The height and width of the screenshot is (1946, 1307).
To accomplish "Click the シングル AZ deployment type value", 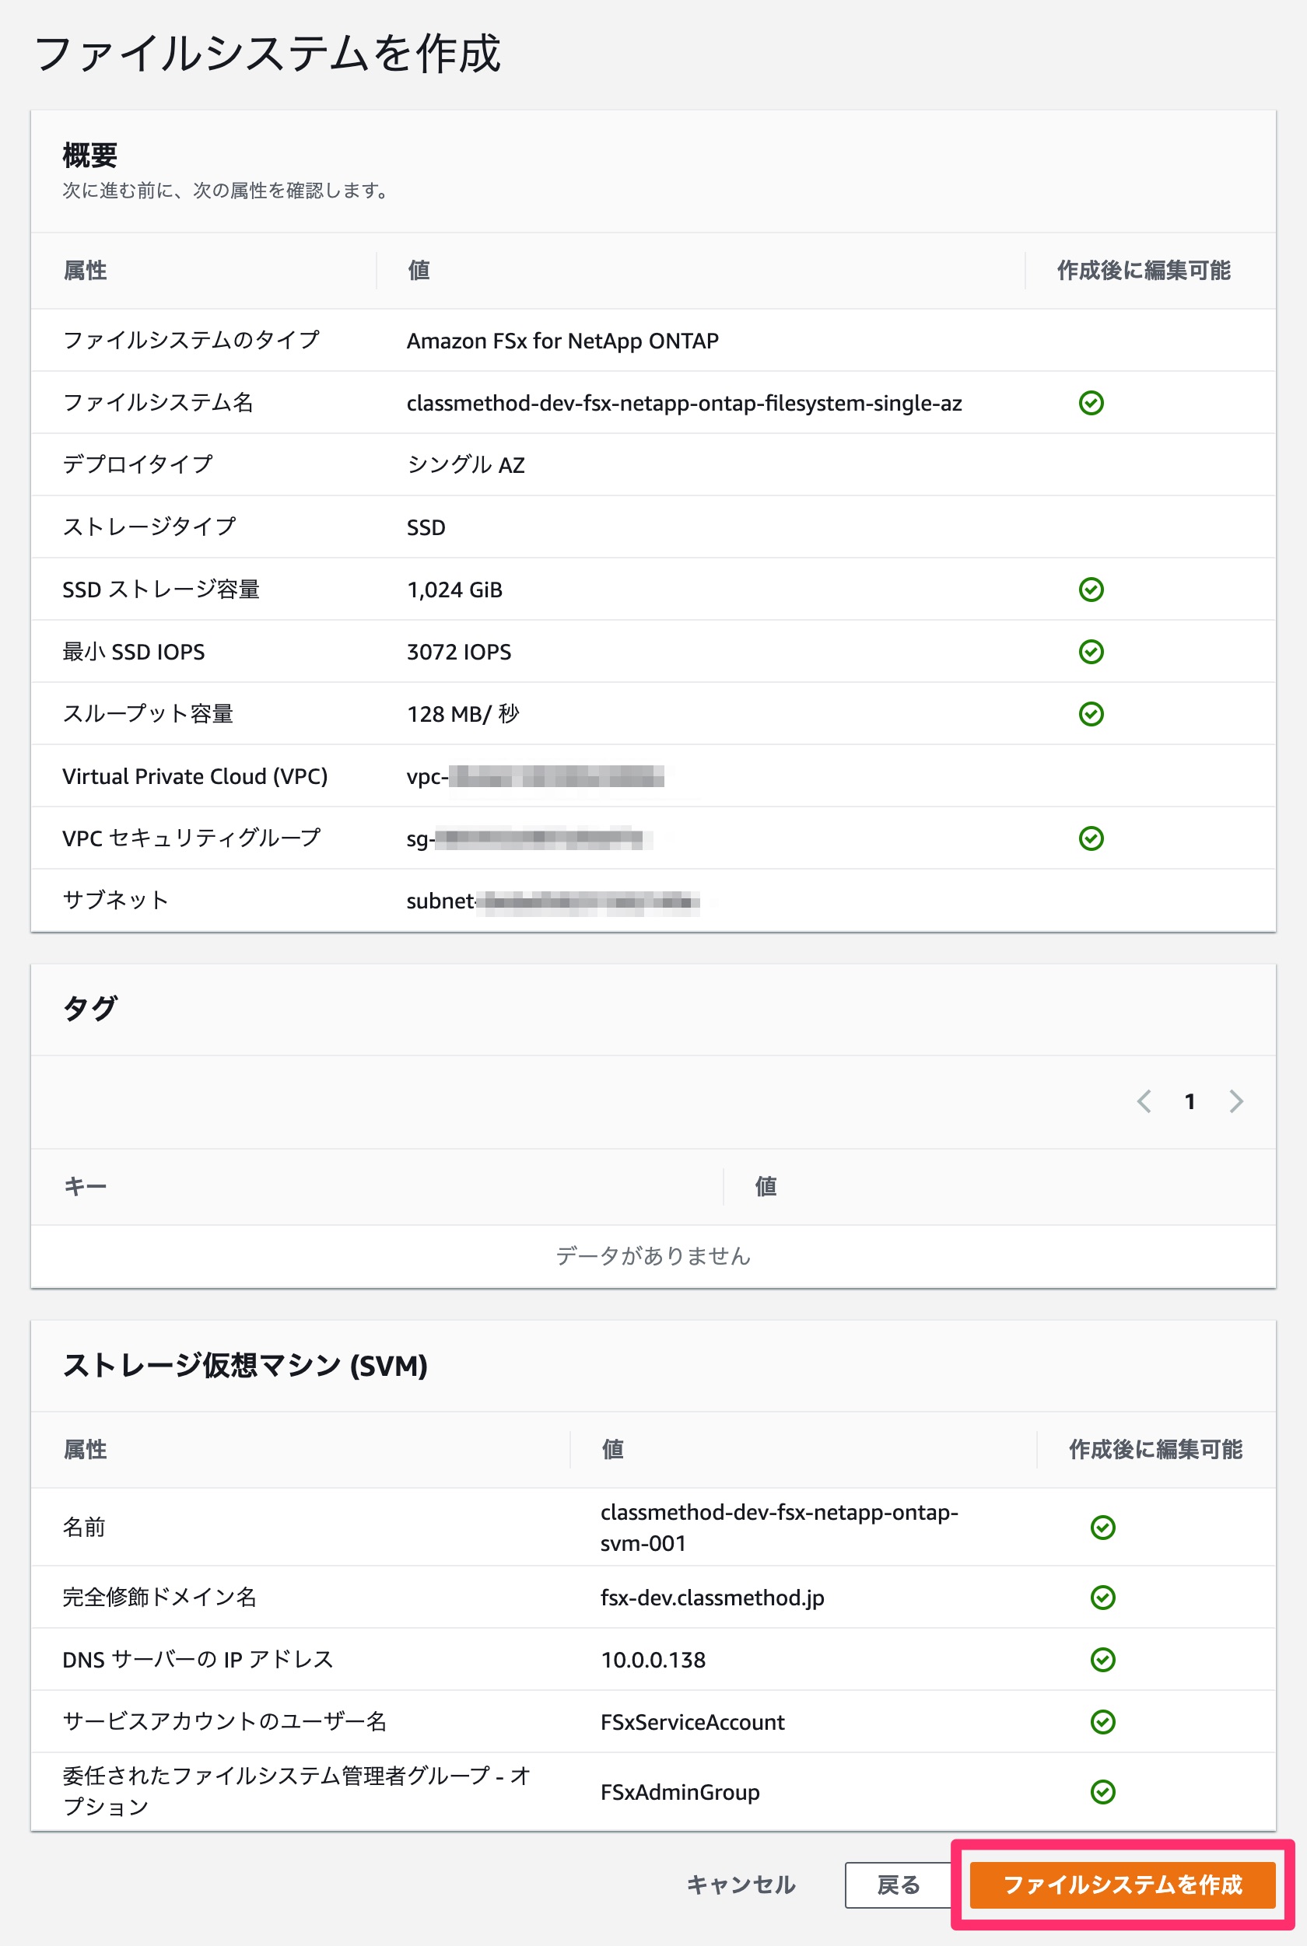I will pyautogui.click(x=466, y=465).
